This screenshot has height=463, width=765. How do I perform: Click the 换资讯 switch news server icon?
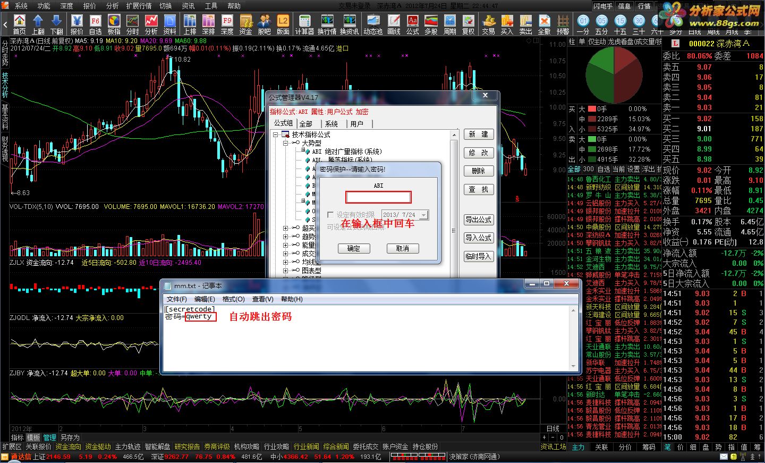pyautogui.click(x=350, y=24)
